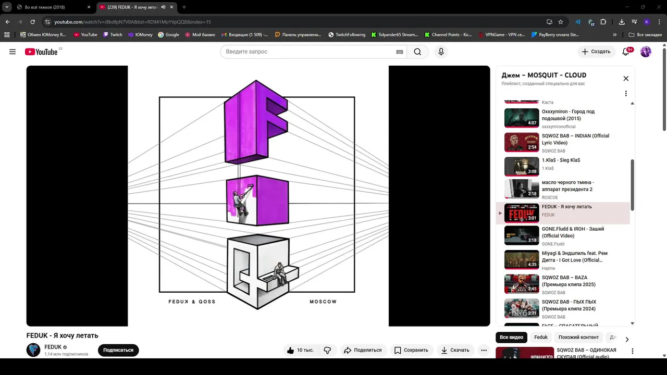
Task: Open the browser profile K avatar
Action: 647,22
